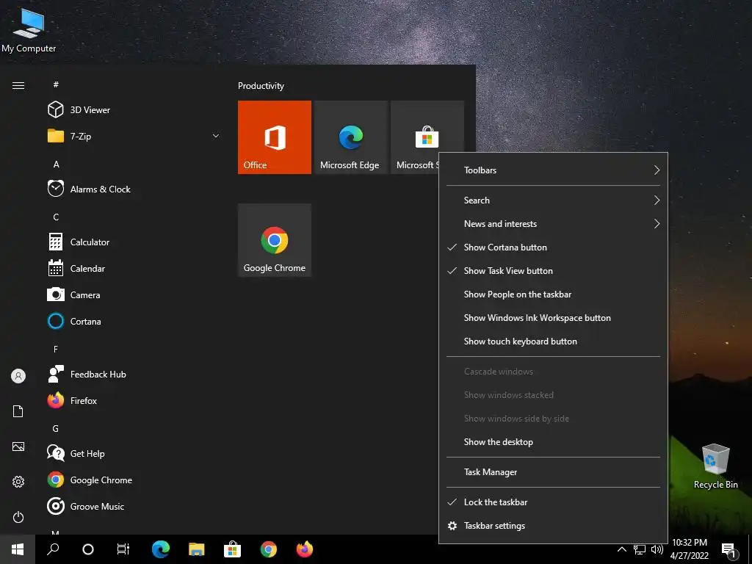Enable Show Windows Ink Workspace button

[x=553, y=318]
